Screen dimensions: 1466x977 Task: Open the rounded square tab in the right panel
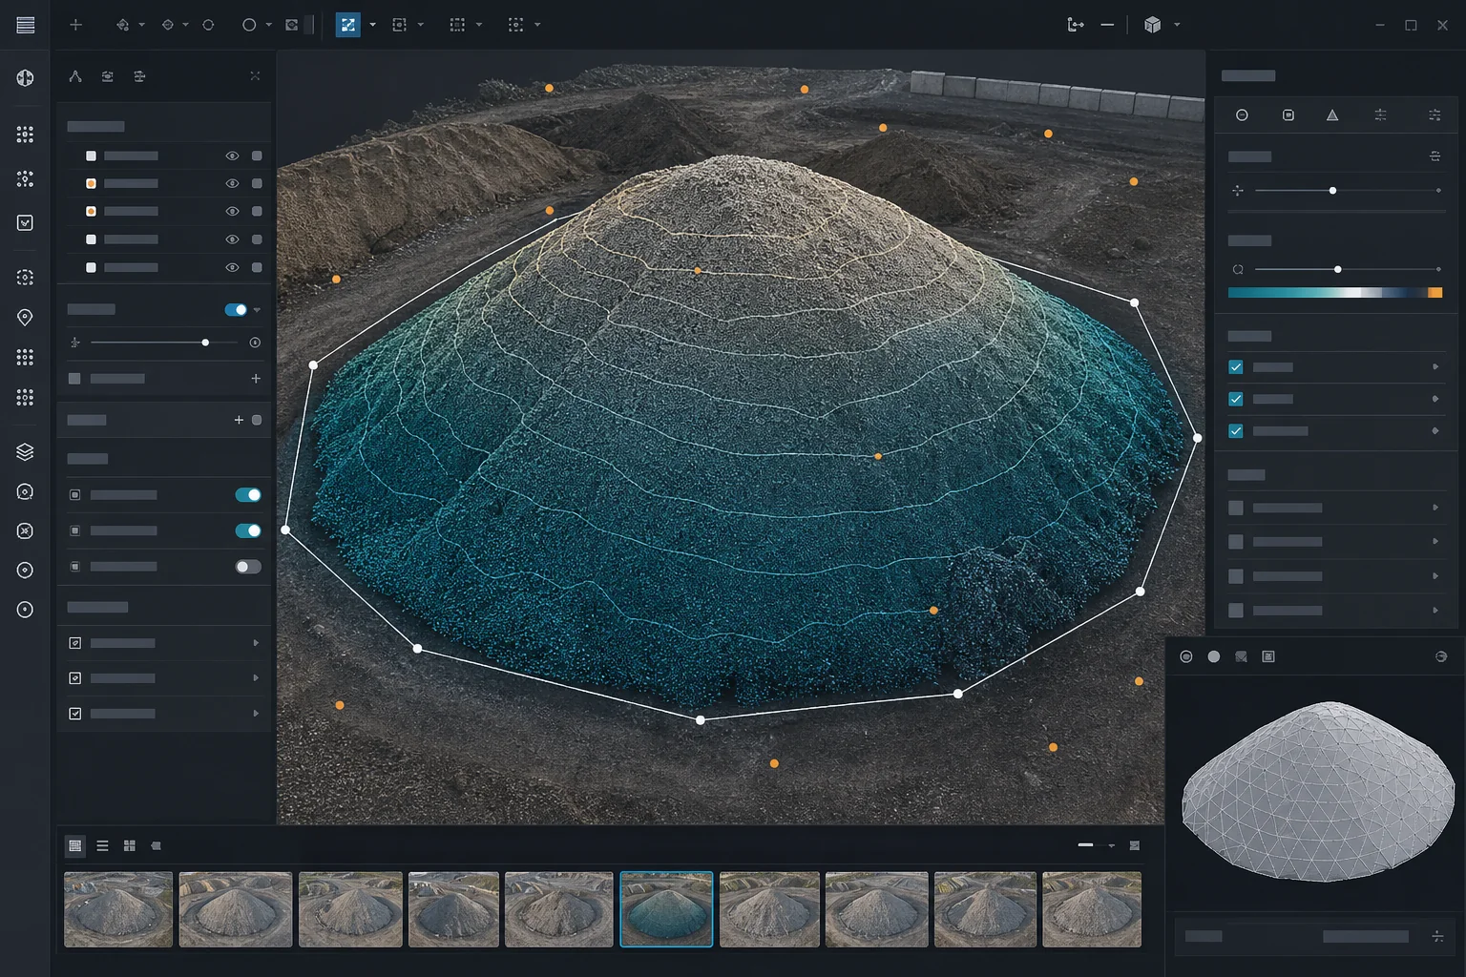(x=1288, y=115)
